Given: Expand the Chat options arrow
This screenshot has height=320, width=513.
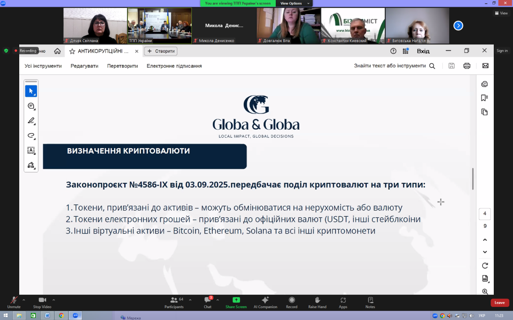Looking at the screenshot, I should coord(218,300).
